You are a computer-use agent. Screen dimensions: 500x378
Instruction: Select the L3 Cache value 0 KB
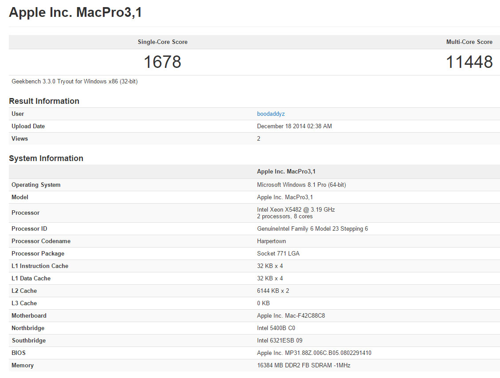coord(263,303)
